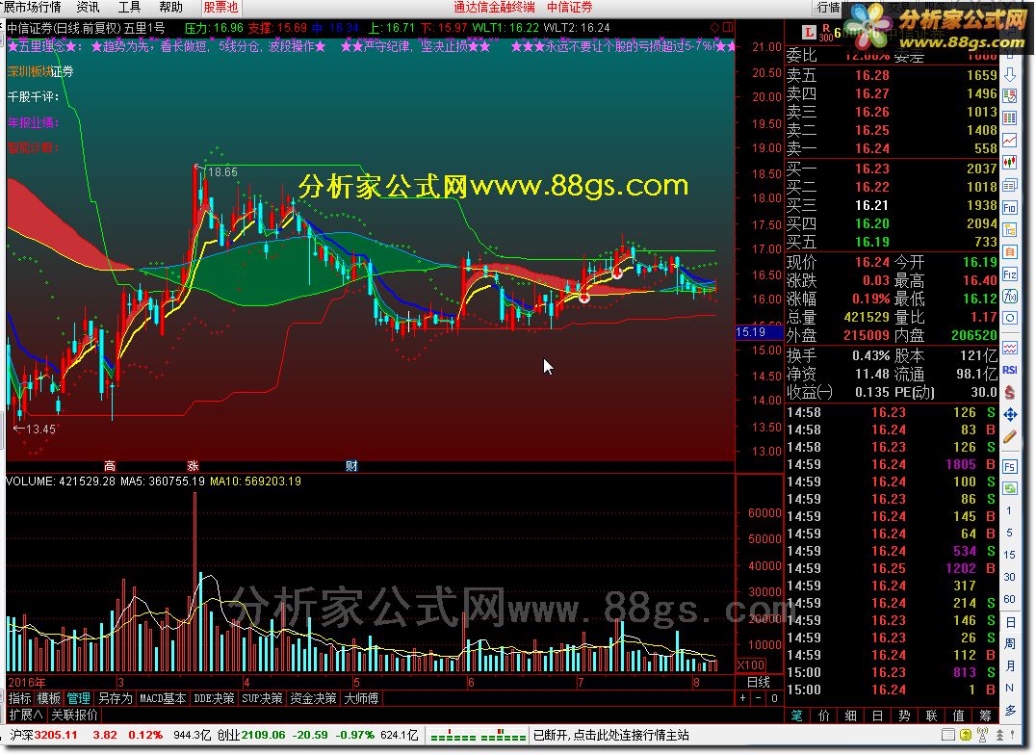This screenshot has height=755, width=1036.
Task: Open the 工具 menu
Action: click(x=129, y=8)
